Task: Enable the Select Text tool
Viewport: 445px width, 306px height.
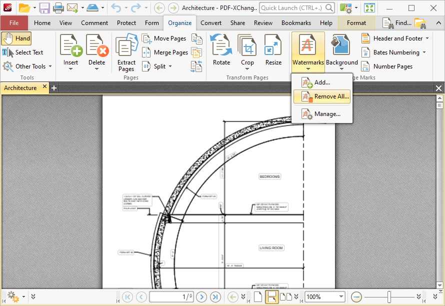Action: coord(23,52)
